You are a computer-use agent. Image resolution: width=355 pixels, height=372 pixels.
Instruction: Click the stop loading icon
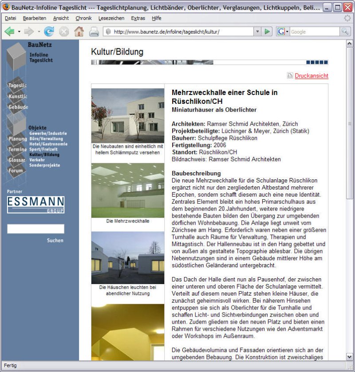(64, 32)
